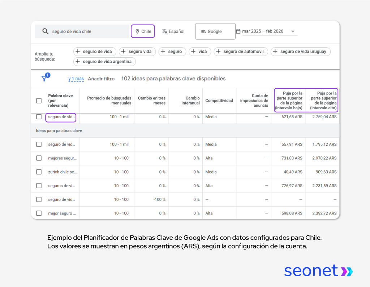
Task: Click the -100 % change value
Action: tap(159, 199)
